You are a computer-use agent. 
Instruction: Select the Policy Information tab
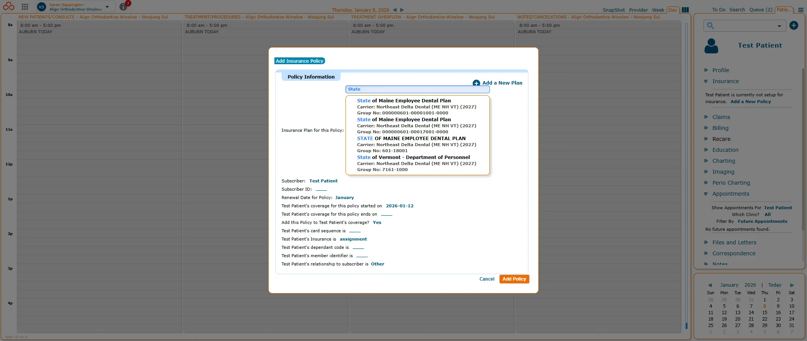310,76
